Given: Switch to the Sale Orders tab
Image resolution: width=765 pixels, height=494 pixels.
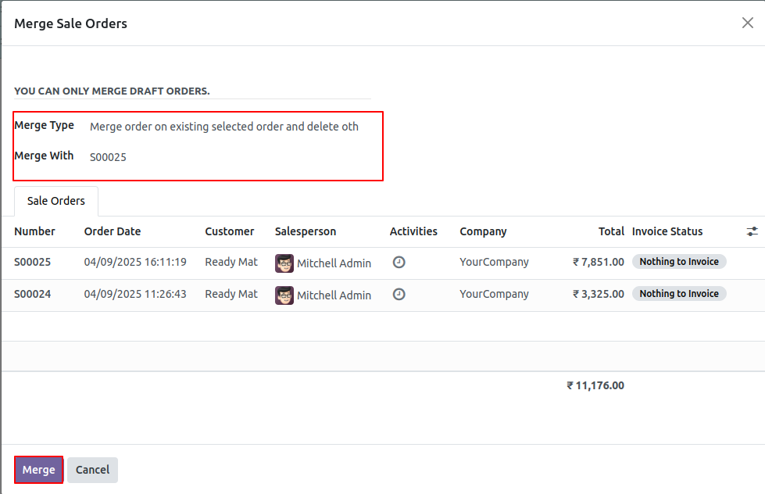Looking at the screenshot, I should click(x=55, y=201).
